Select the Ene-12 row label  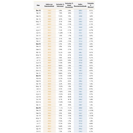click(38, 11)
